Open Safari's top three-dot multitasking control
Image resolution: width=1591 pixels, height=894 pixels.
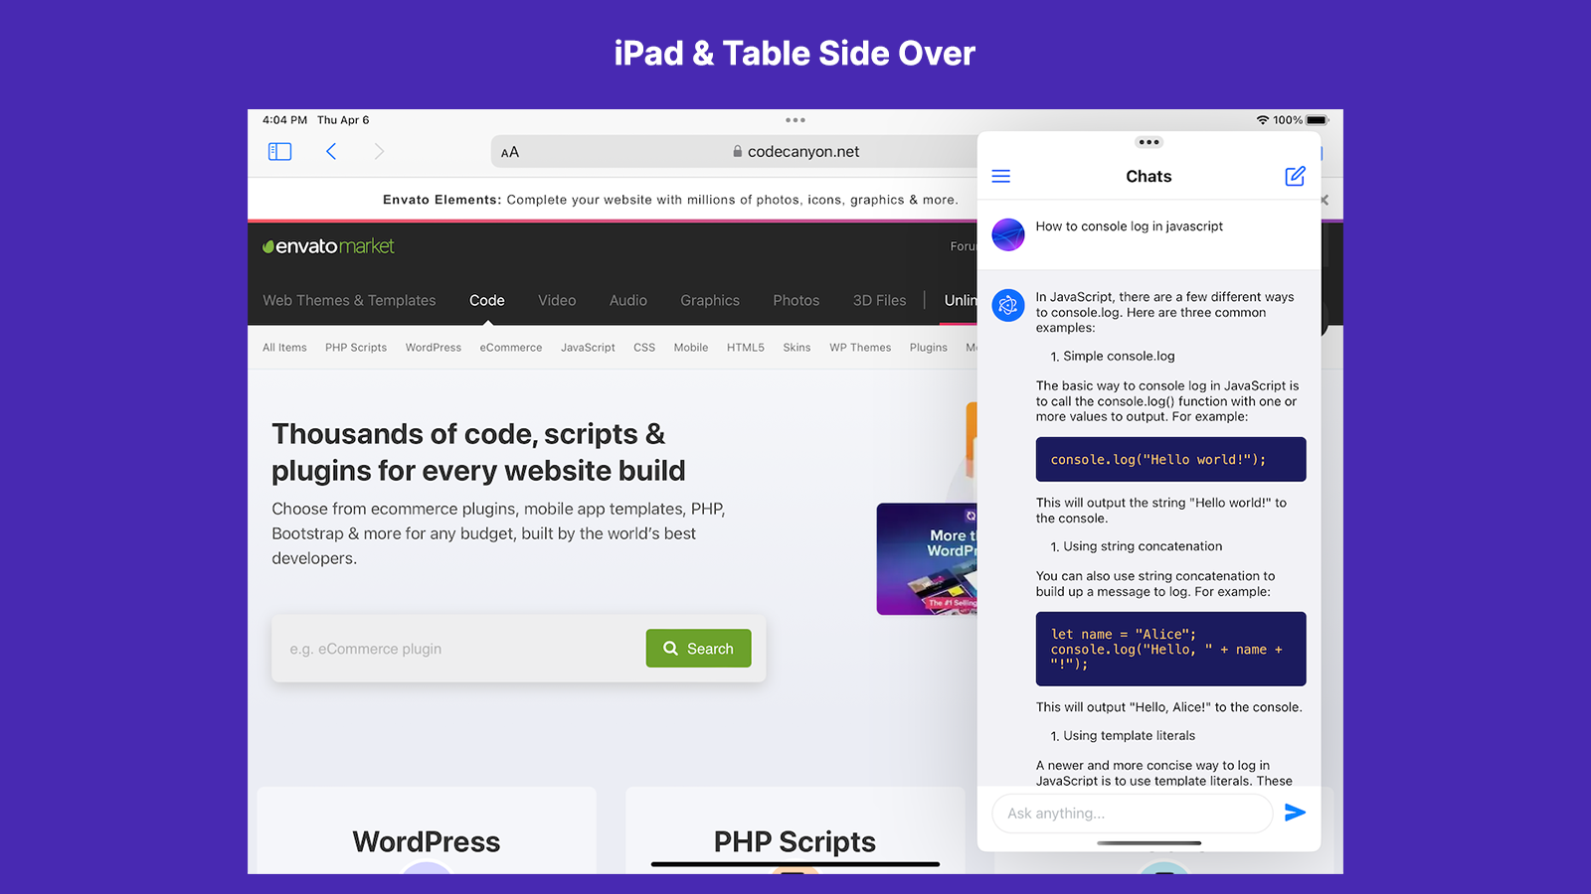coord(795,120)
